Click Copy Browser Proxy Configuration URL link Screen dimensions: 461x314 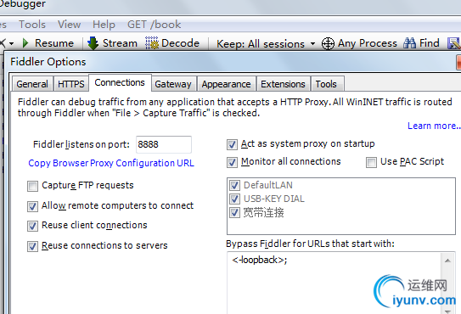[x=111, y=163]
